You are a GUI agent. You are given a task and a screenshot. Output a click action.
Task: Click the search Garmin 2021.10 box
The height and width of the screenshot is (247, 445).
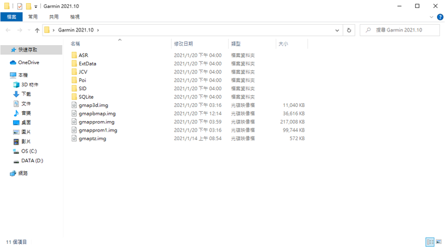[x=400, y=30]
